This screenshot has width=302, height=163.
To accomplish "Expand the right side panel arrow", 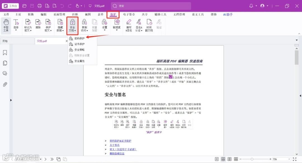I will click(300, 96).
